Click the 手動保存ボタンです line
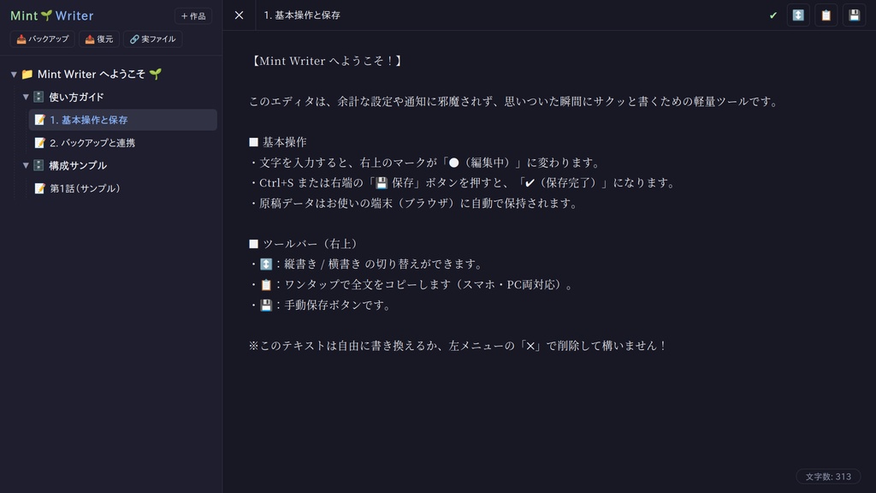 [321, 306]
